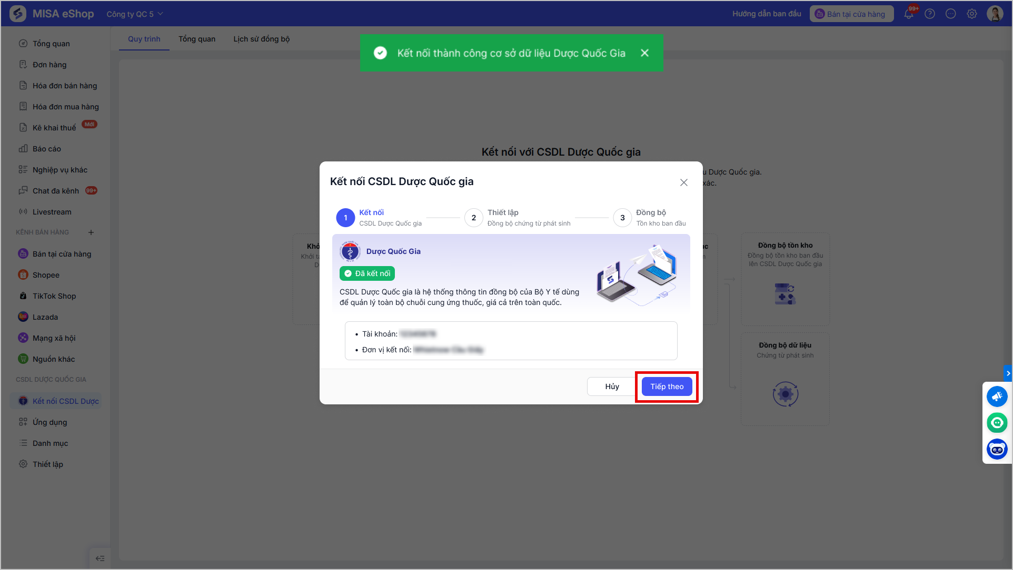Add a sales channel with plus icon
The image size is (1013, 570).
[x=91, y=232]
